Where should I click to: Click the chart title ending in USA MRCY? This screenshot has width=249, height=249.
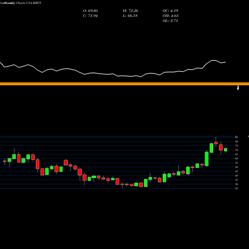coord(20,3)
